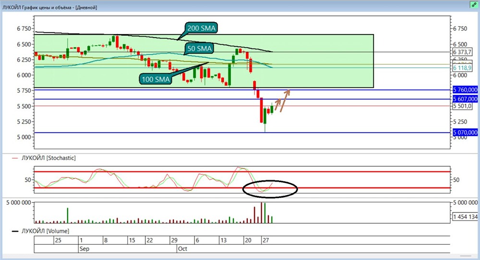Click the 5 501,0 last price marker
The height and width of the screenshot is (260, 480).
(x=462, y=106)
